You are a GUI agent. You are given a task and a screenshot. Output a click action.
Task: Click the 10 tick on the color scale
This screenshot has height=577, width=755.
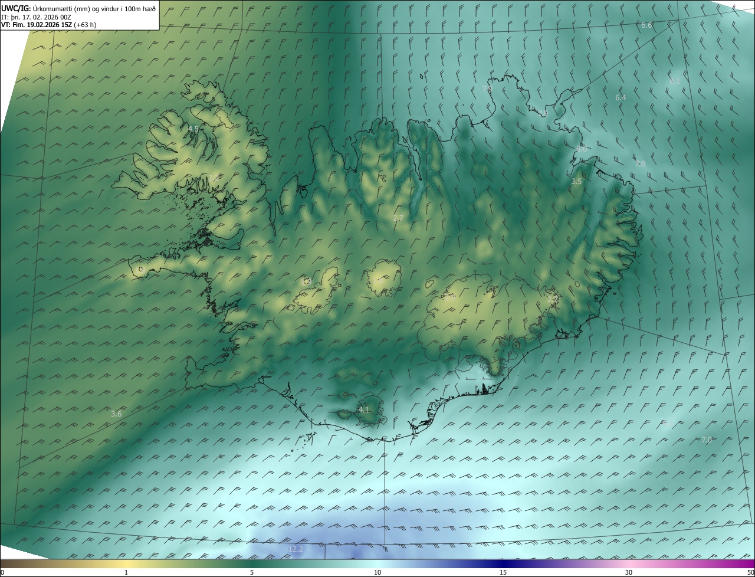[377, 572]
